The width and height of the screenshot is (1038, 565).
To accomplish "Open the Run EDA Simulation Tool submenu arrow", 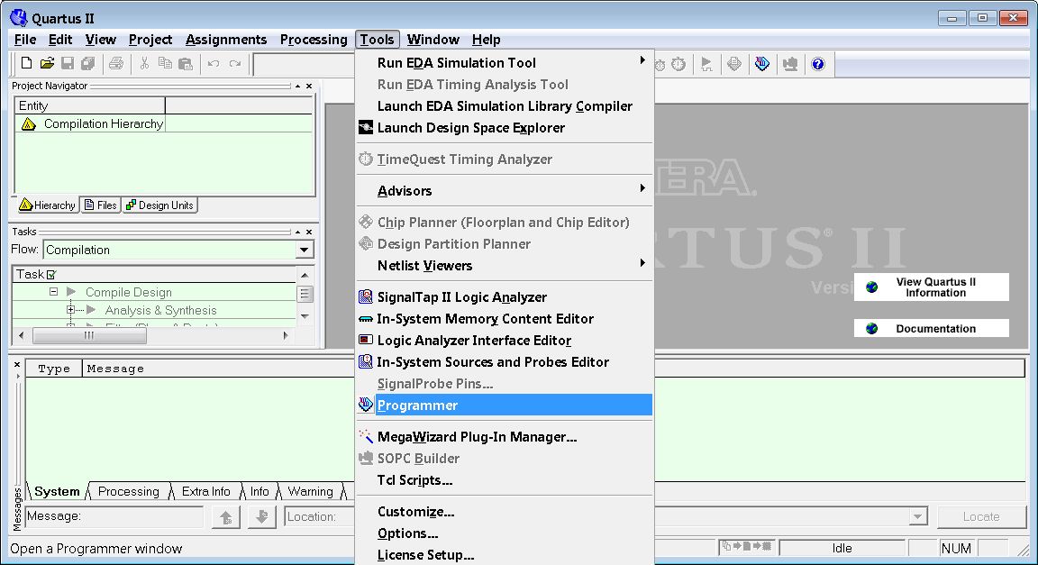I will (x=642, y=60).
